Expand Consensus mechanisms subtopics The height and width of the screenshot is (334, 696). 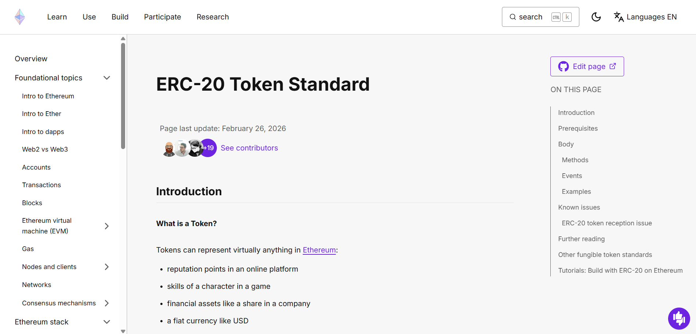coord(106,303)
